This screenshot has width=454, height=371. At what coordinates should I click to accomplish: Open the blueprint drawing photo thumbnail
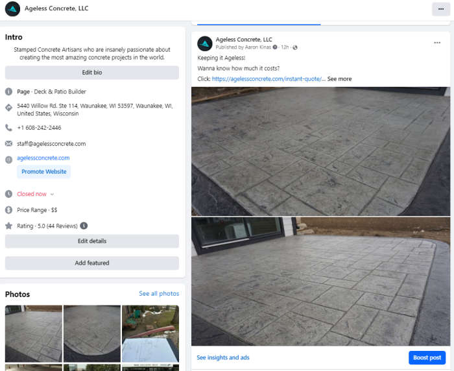click(150, 333)
